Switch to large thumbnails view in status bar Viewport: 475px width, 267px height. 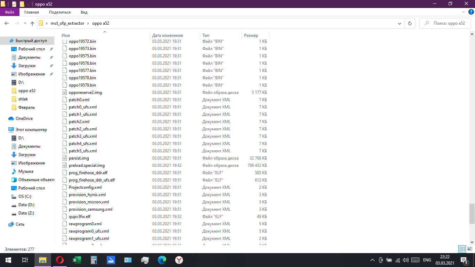469,249
